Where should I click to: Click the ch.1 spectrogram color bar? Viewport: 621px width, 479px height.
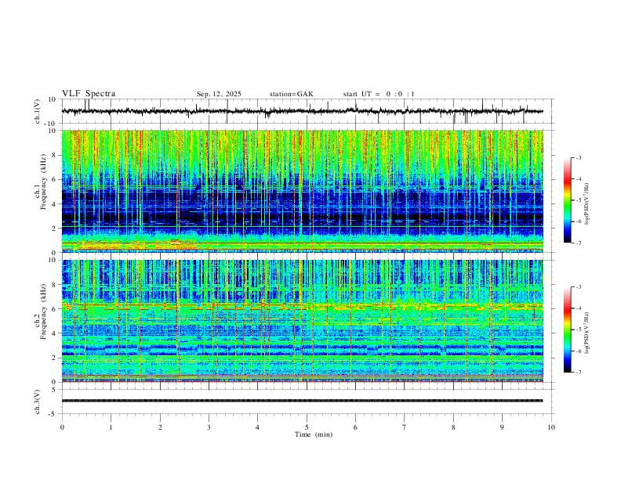point(567,200)
